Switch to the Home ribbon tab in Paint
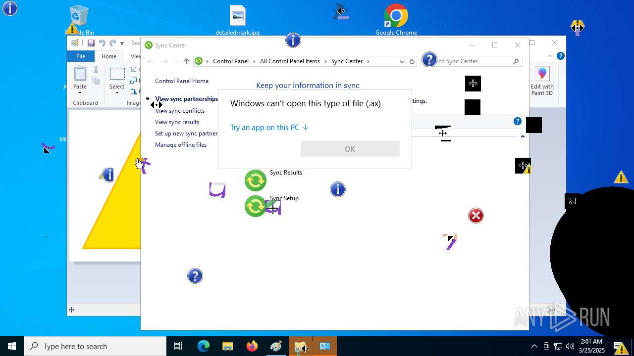The width and height of the screenshot is (634, 356). click(109, 56)
